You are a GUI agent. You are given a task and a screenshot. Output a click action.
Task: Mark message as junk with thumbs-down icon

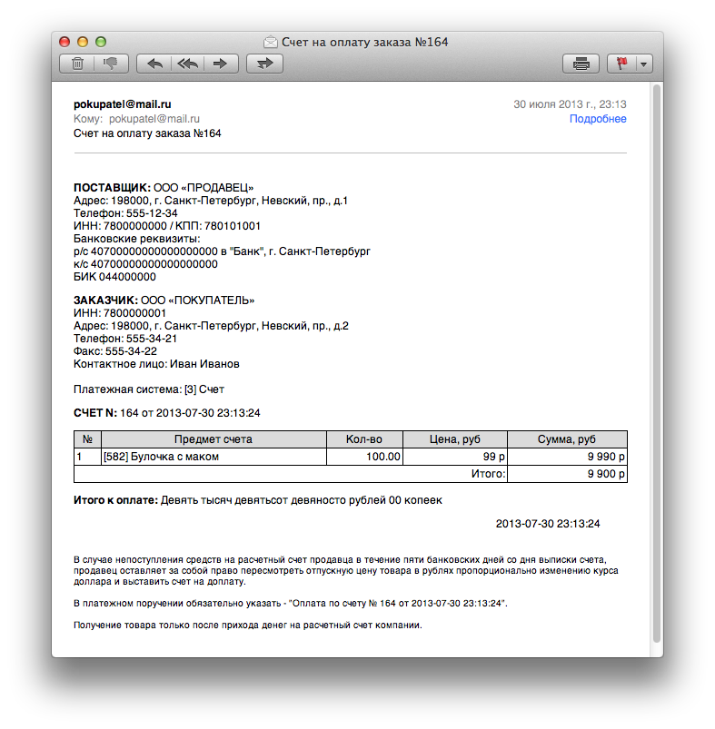pyautogui.click(x=111, y=64)
